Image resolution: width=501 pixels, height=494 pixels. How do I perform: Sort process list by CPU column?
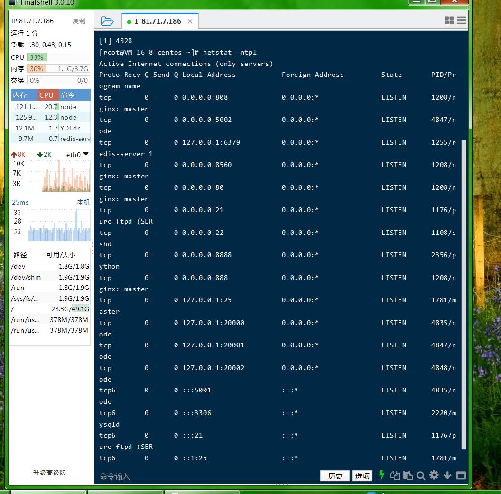pos(47,95)
